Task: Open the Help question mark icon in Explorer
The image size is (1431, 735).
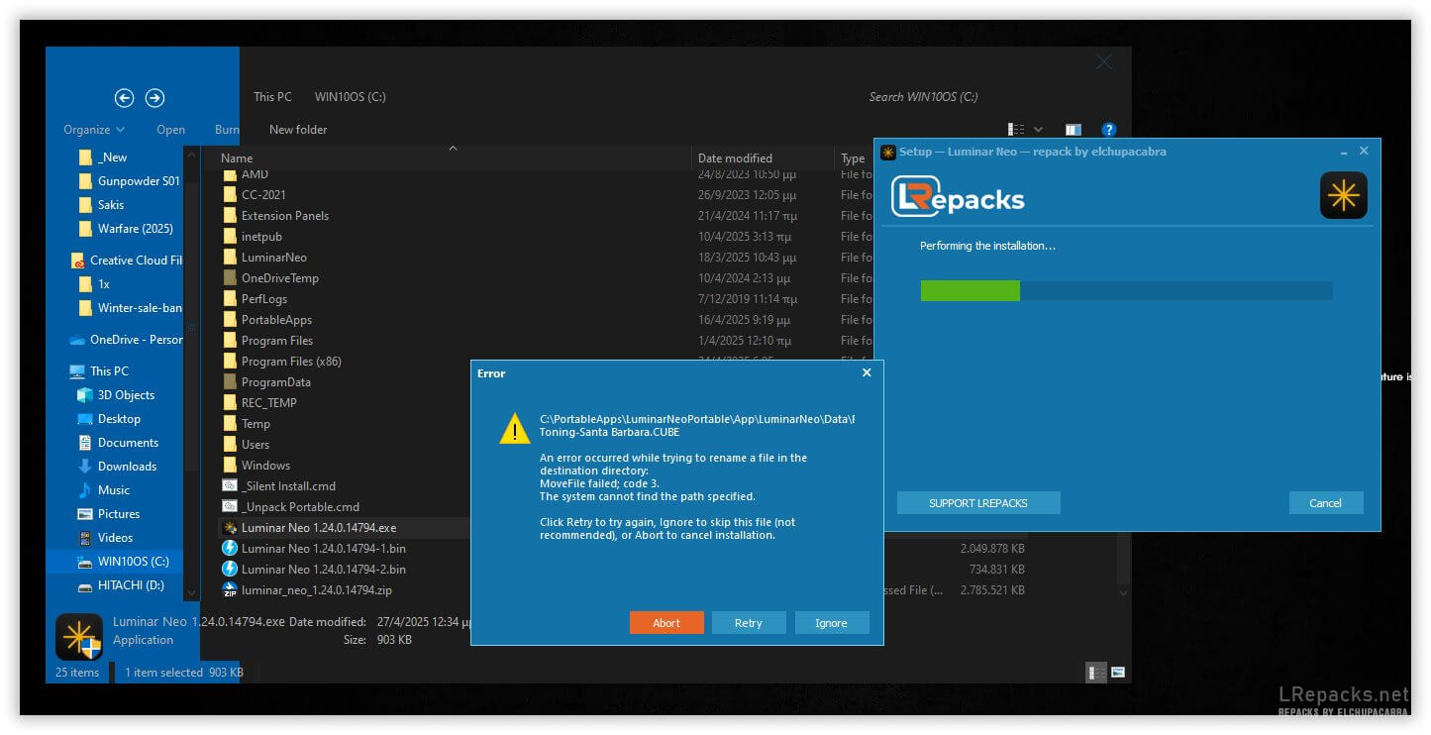Action: (1109, 129)
